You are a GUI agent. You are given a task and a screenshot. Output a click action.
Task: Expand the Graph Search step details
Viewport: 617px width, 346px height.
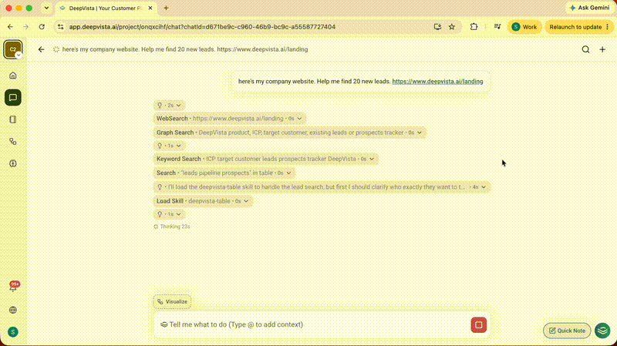tap(289, 133)
